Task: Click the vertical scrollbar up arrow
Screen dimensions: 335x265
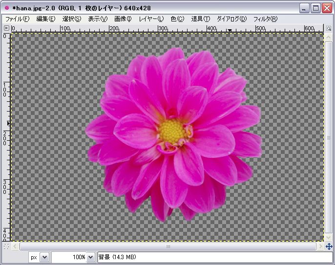Action: [328, 38]
